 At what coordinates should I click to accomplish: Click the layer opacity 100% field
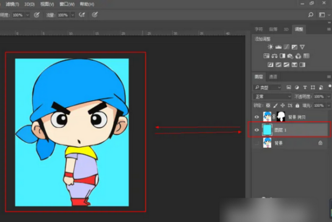click(x=320, y=96)
